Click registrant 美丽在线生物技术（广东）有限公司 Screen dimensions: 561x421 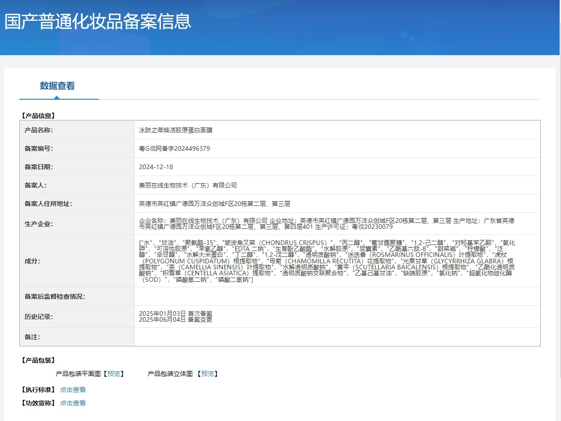point(188,185)
